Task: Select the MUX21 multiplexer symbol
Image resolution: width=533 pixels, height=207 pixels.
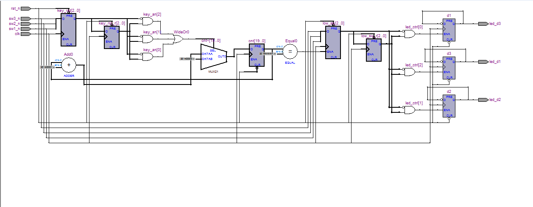Action: (x=214, y=56)
